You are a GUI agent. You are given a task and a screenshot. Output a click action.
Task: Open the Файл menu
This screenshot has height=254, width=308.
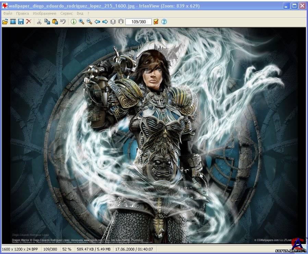point(8,13)
